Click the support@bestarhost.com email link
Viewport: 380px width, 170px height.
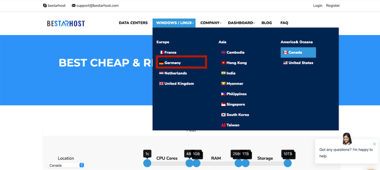pyautogui.click(x=98, y=6)
